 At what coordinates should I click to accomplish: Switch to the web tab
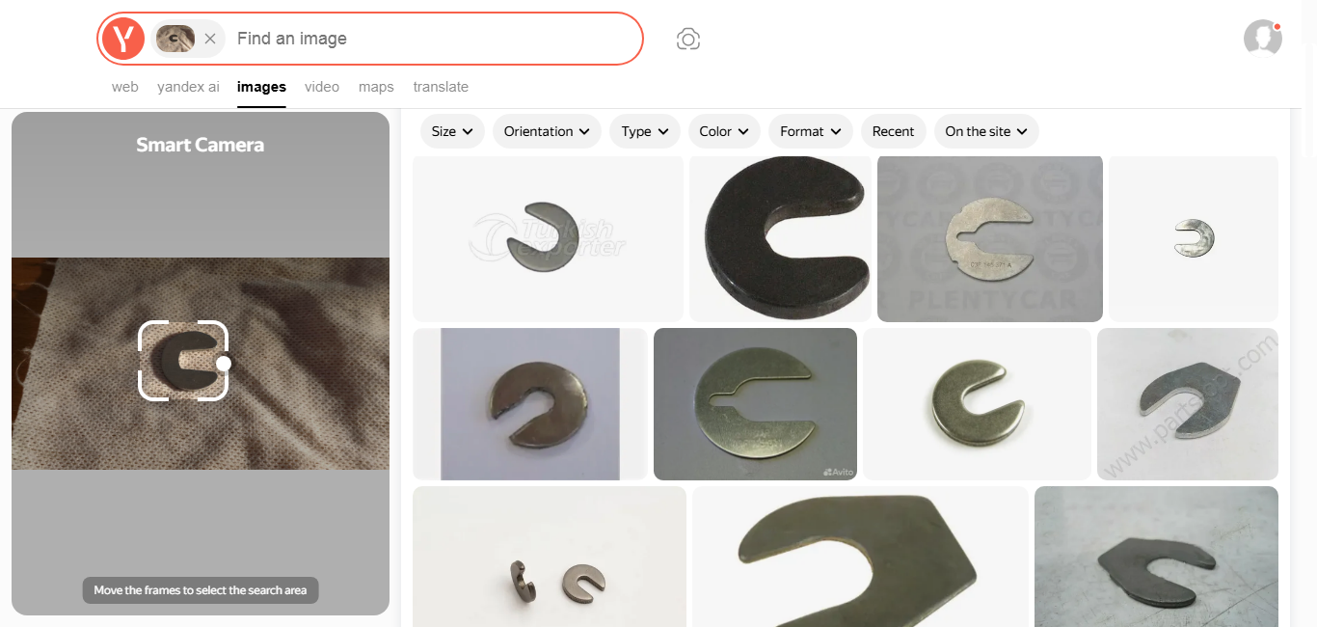[x=125, y=87]
